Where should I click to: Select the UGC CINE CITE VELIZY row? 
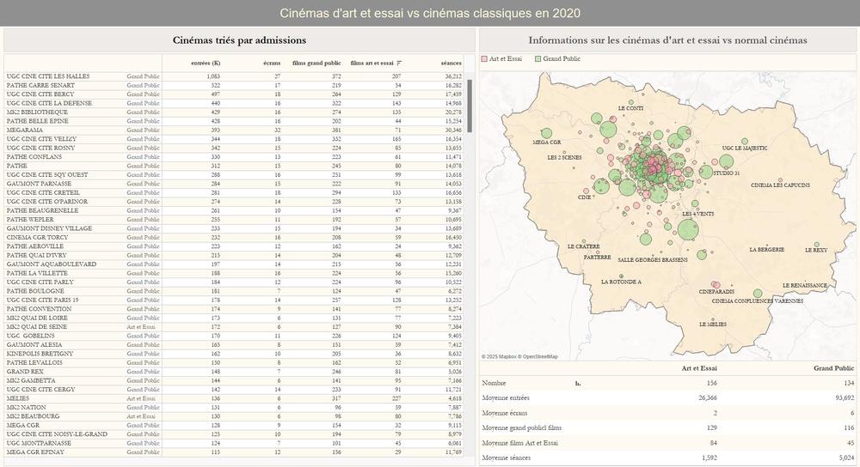(x=234, y=139)
